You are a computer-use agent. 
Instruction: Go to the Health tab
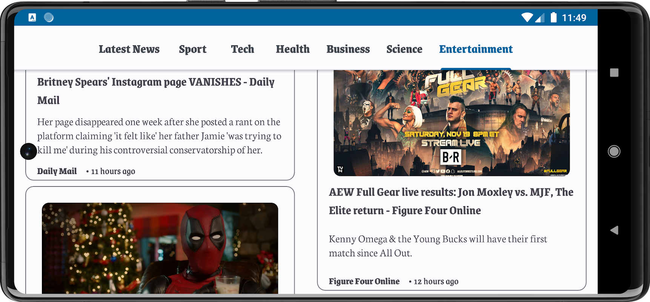pyautogui.click(x=293, y=49)
